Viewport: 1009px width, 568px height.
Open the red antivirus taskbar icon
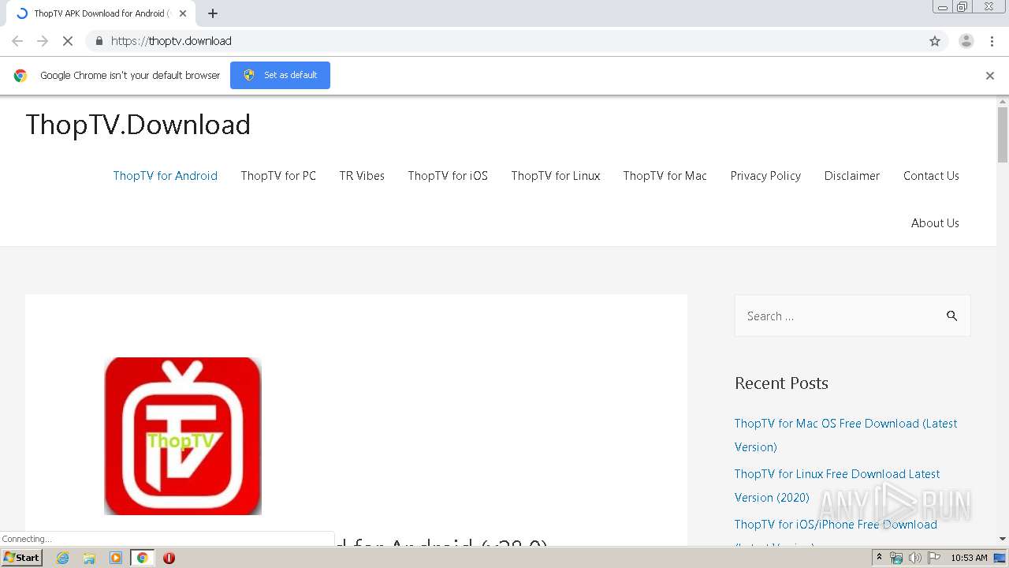tap(169, 558)
